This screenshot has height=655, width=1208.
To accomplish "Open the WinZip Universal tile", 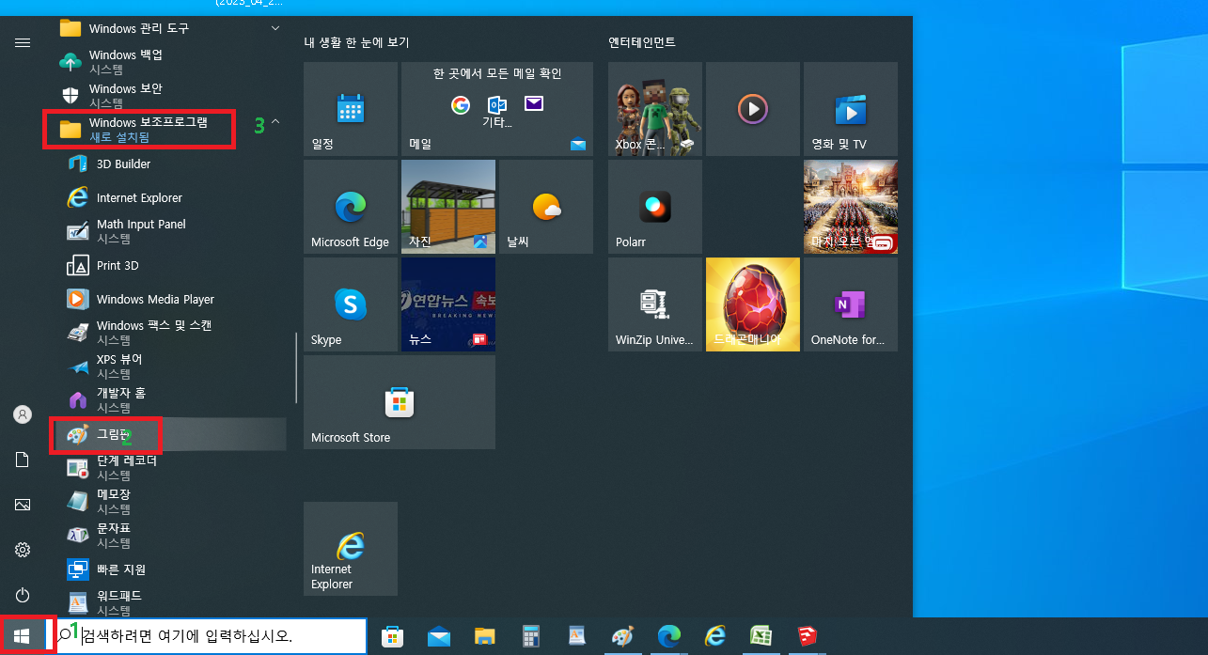I will pos(655,304).
